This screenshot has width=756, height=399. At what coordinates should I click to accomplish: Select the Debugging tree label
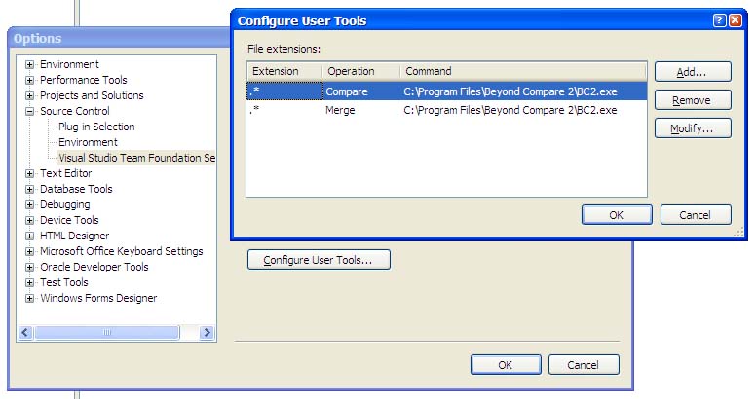click(64, 204)
